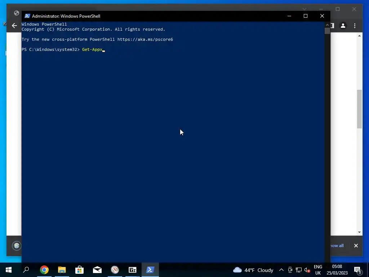Open Google Chrome from the taskbar
This screenshot has height=277, width=369.
(x=44, y=270)
